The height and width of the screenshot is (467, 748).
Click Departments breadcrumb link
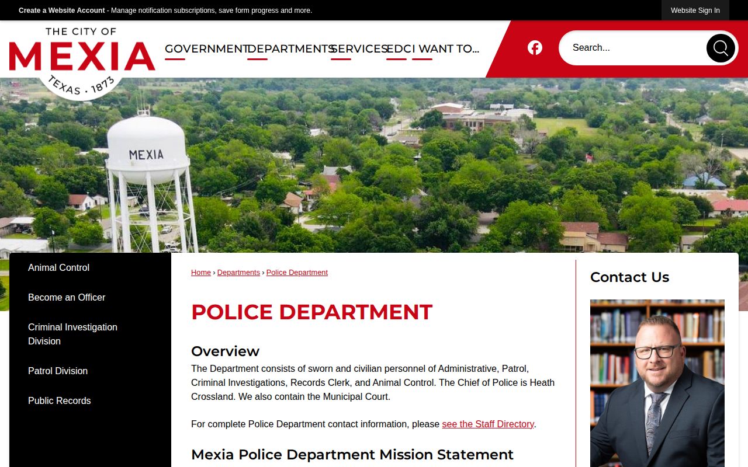(238, 273)
